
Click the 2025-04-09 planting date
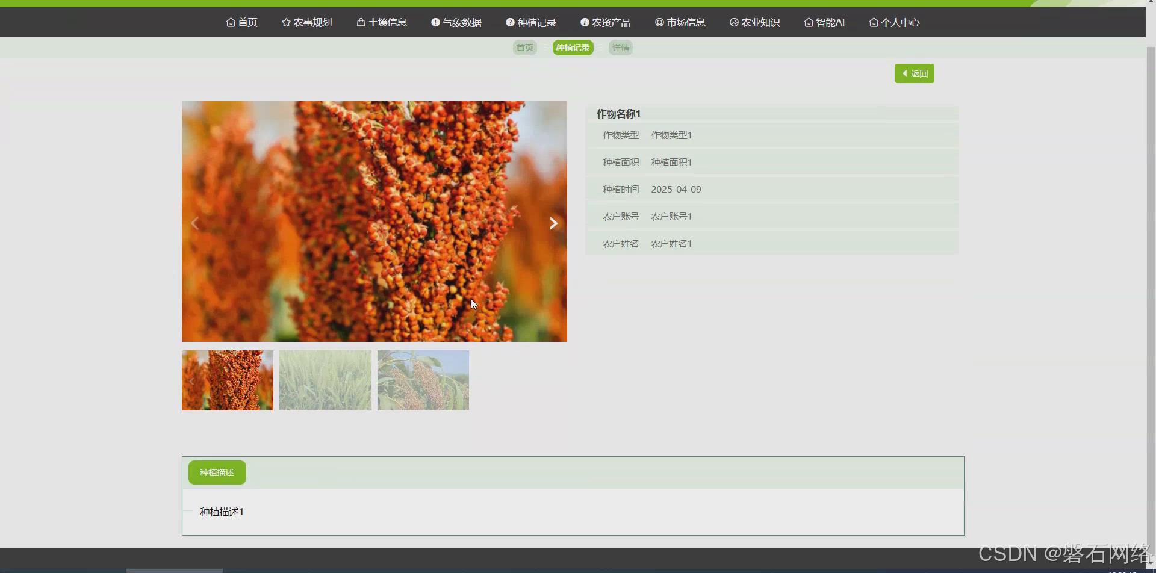676,190
